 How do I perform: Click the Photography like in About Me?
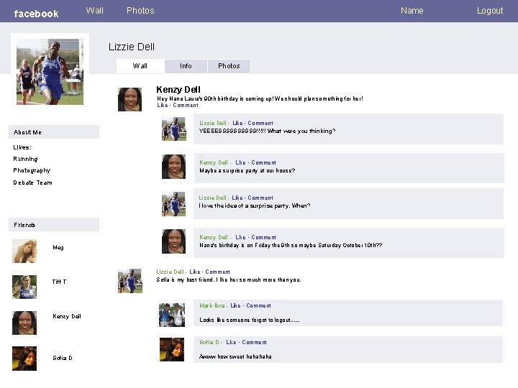32,170
